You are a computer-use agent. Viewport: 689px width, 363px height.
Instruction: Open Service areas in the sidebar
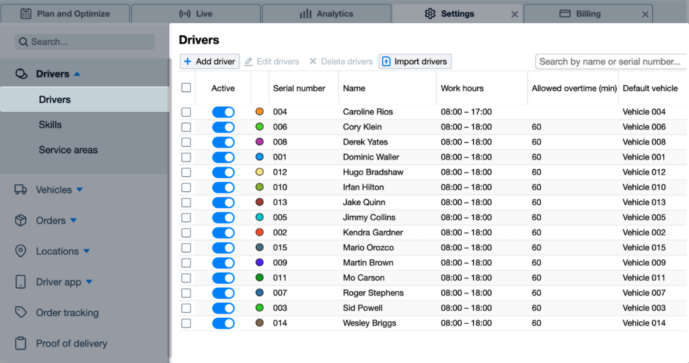pos(68,150)
